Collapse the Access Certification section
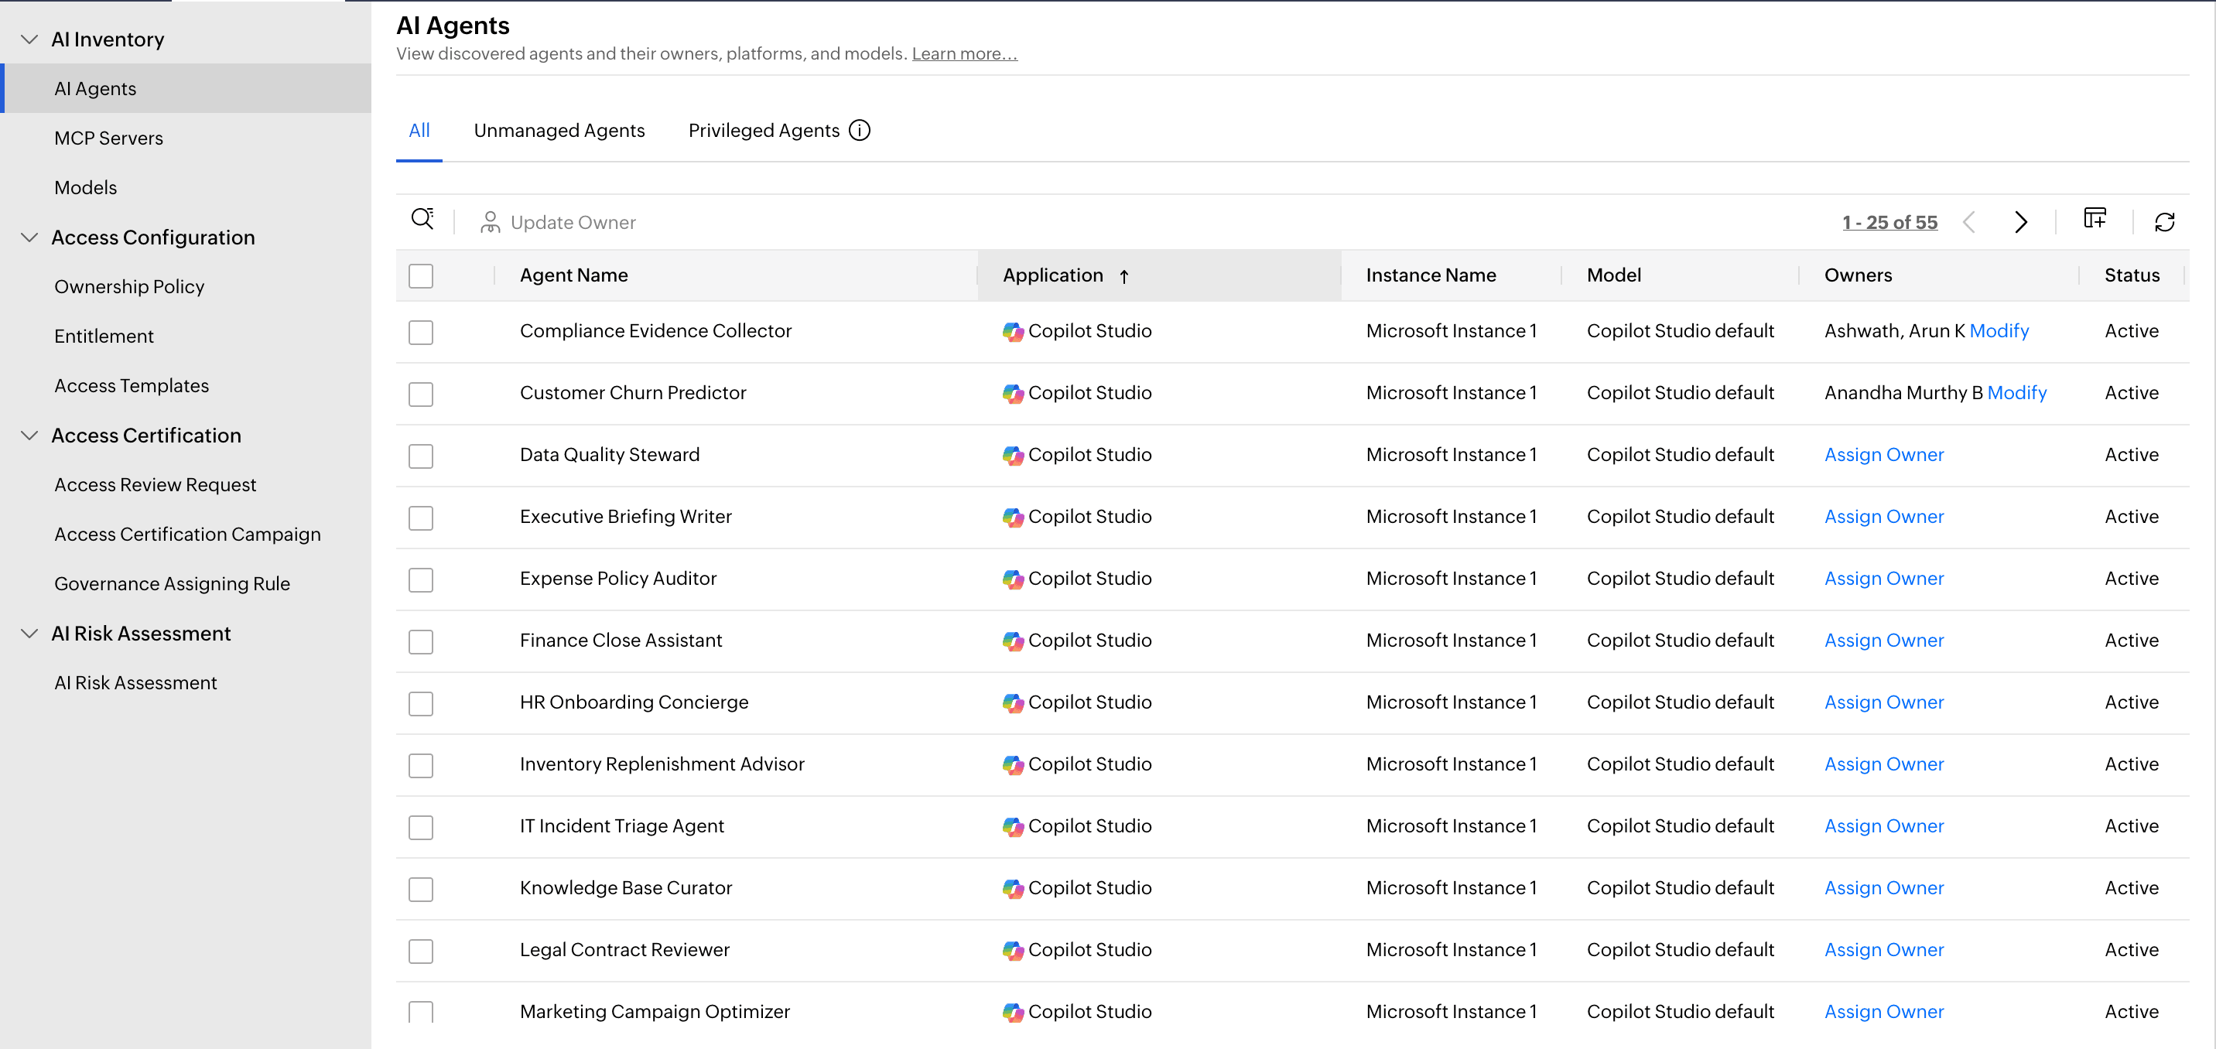Image resolution: width=2216 pixels, height=1049 pixels. pyautogui.click(x=29, y=435)
